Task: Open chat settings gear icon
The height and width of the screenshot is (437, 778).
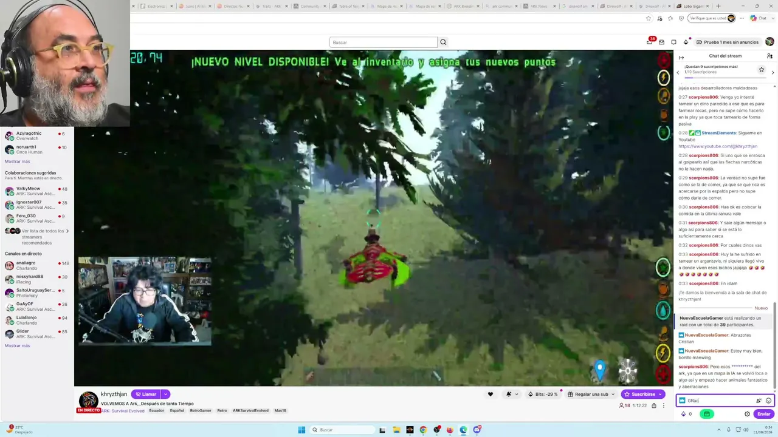Action: tap(747, 414)
